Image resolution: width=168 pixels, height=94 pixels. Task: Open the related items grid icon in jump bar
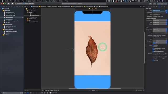25,7
